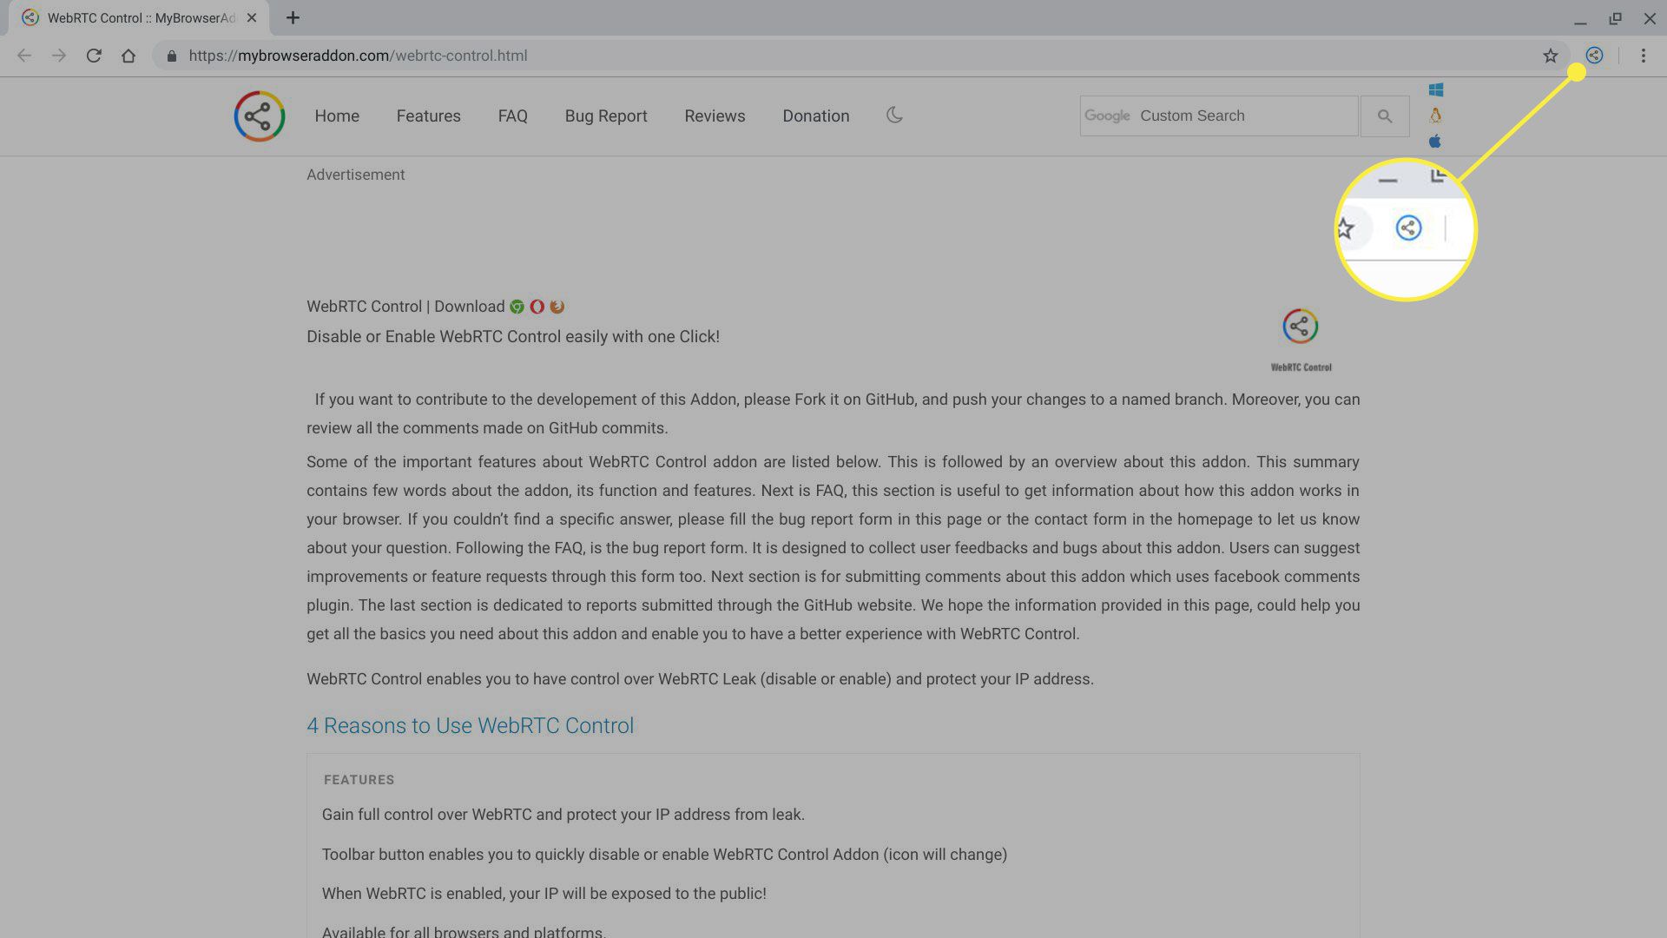Click the Windows OS icon in sidebar

tap(1434, 90)
